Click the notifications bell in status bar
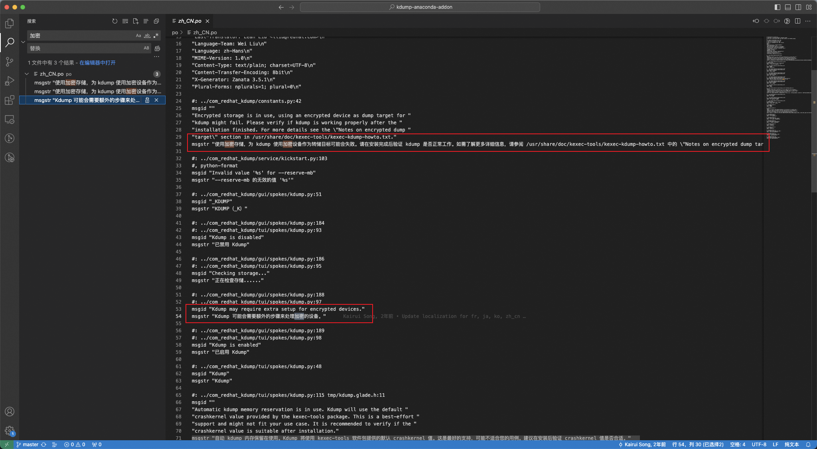Image resolution: width=817 pixels, height=449 pixels. point(808,445)
